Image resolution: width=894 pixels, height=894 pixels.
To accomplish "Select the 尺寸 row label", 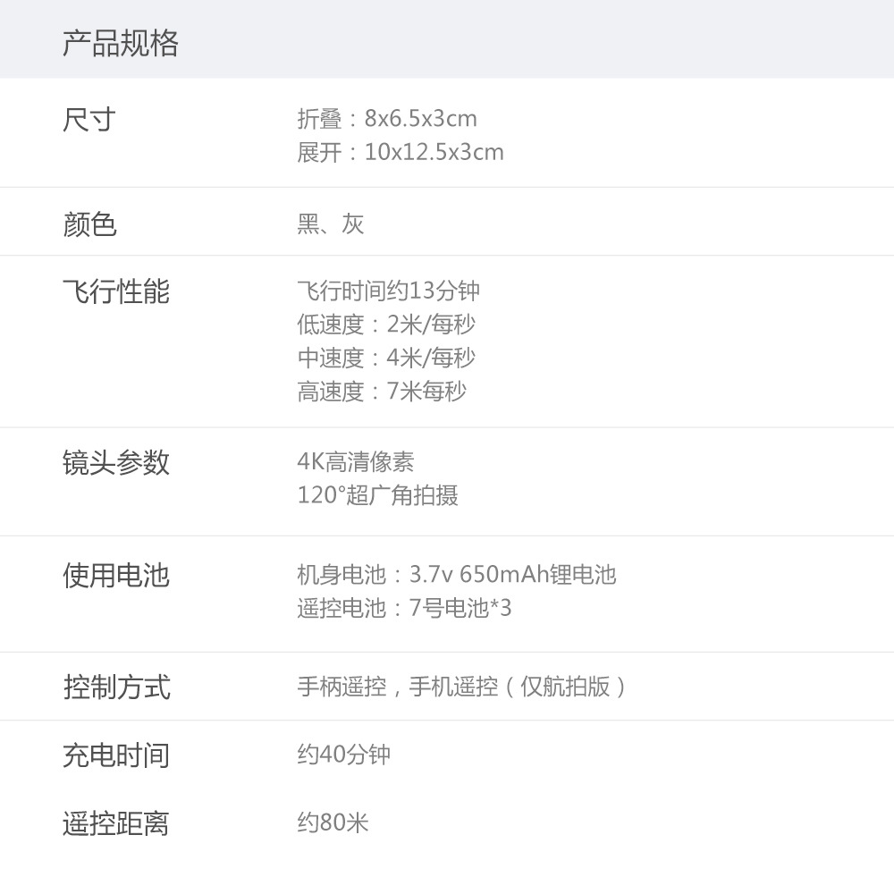I will point(89,120).
